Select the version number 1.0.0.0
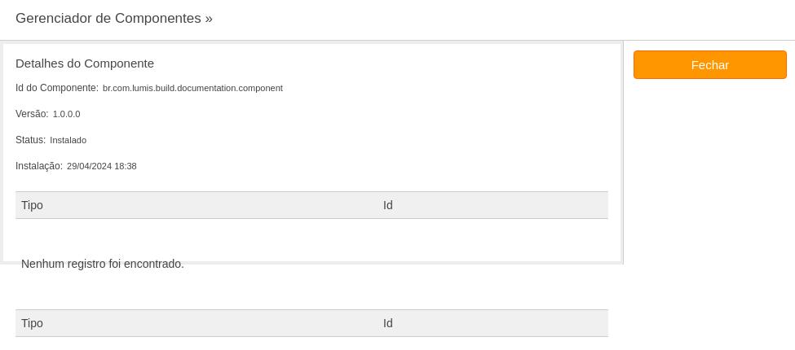795x350 pixels. pyautogui.click(x=66, y=114)
